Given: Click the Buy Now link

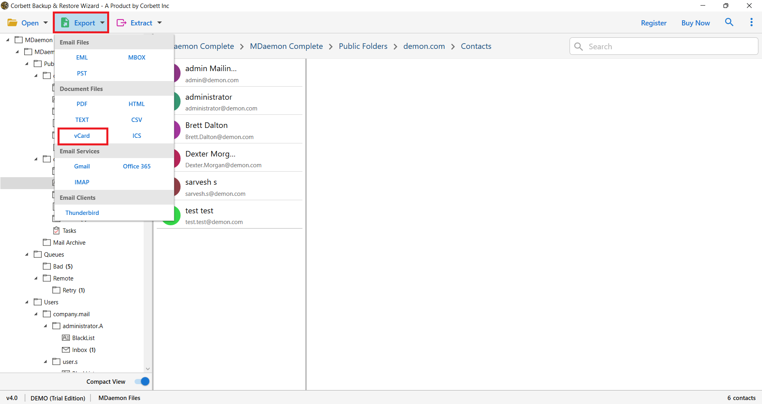Looking at the screenshot, I should click(695, 23).
